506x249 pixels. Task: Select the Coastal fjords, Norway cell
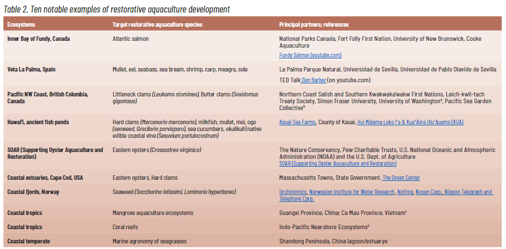(33, 192)
